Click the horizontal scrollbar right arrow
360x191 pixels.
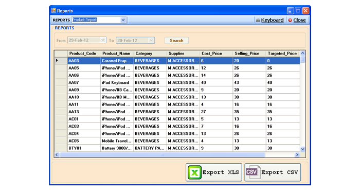(297, 154)
